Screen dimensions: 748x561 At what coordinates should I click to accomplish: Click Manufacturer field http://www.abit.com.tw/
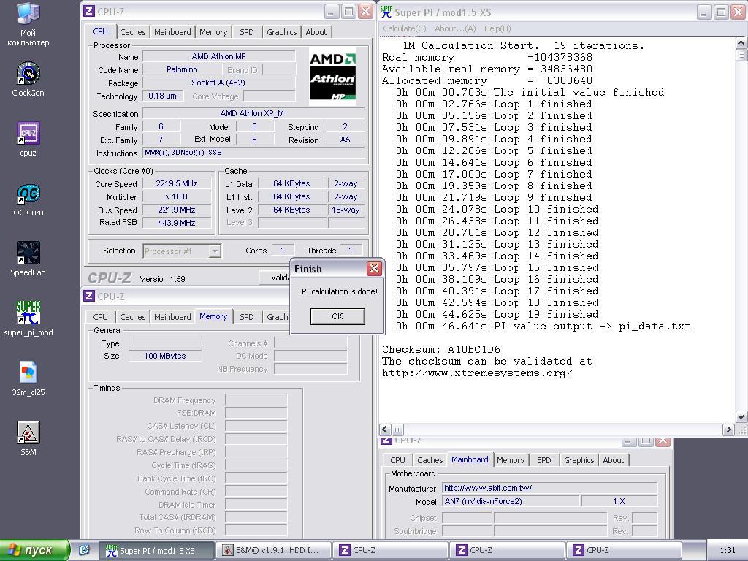click(x=549, y=488)
